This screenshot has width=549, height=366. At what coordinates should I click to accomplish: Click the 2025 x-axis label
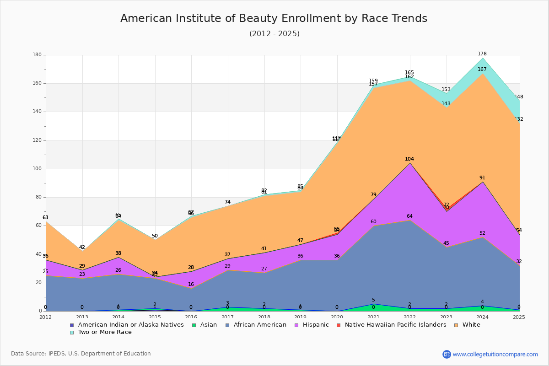519,317
